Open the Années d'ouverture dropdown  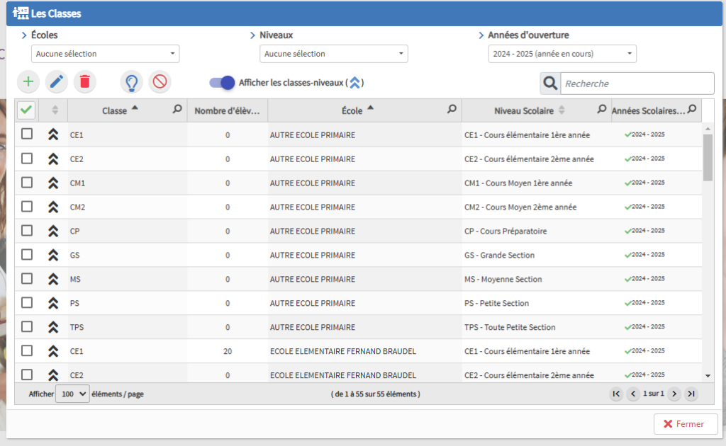click(562, 54)
